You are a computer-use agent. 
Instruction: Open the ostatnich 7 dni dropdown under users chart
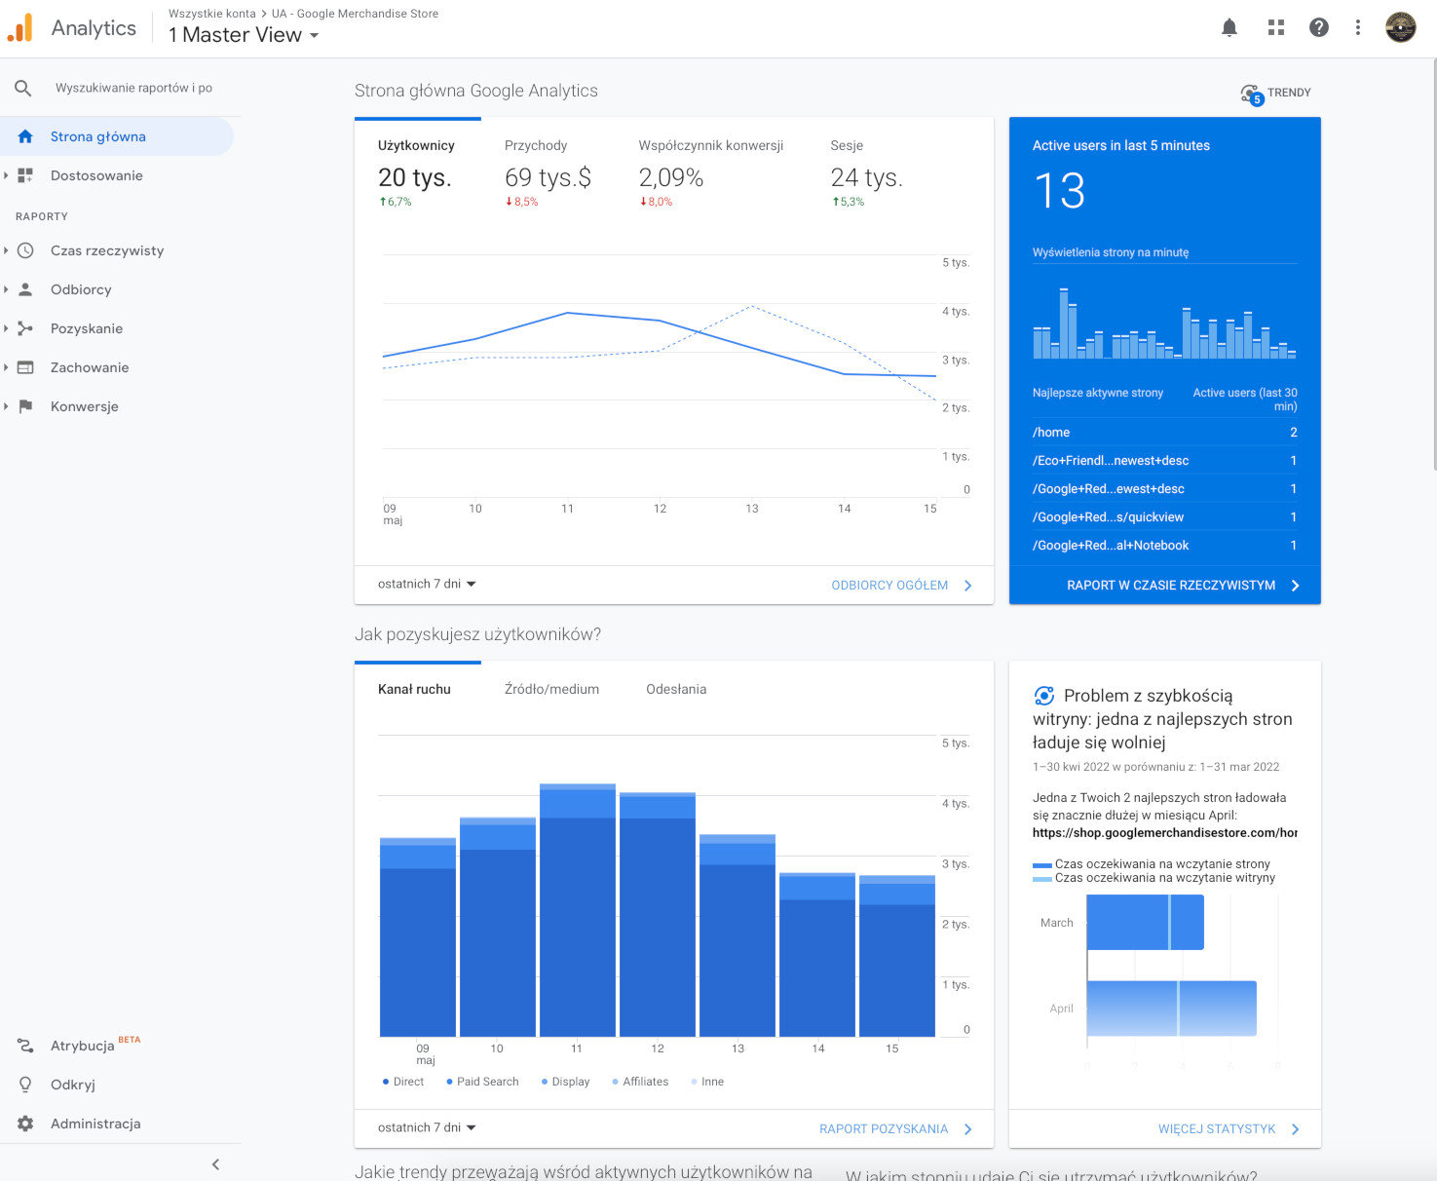pos(427,585)
